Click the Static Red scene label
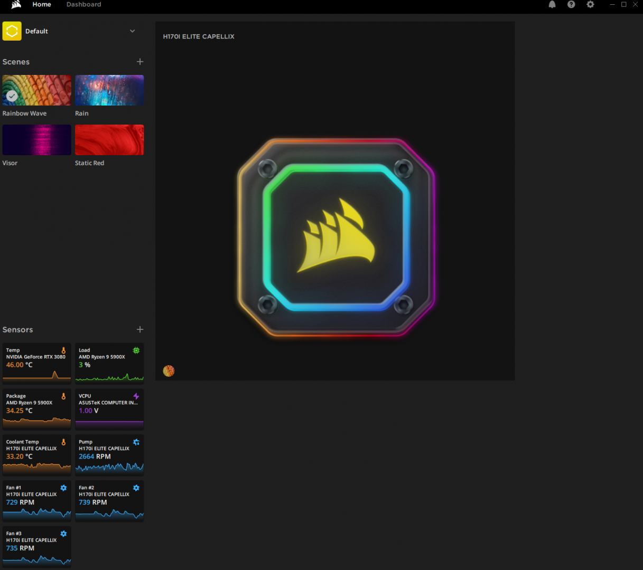The image size is (643, 570). pos(89,163)
